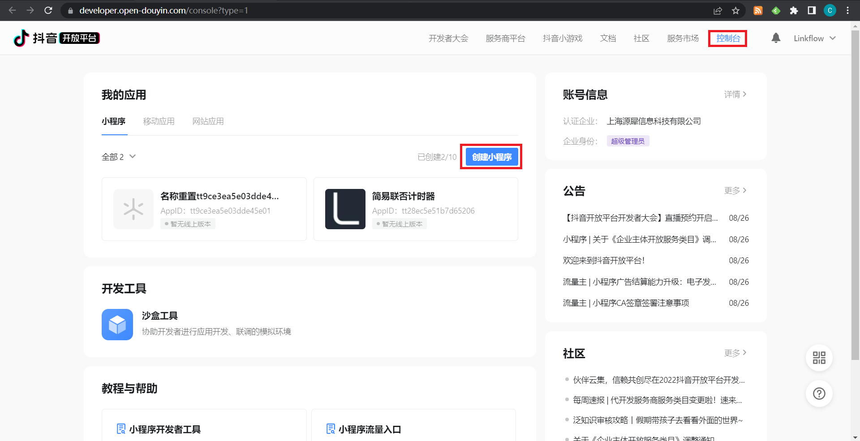
Task: Open announcement 关于《企业主体开放服务类目》调
Action: coord(640,240)
